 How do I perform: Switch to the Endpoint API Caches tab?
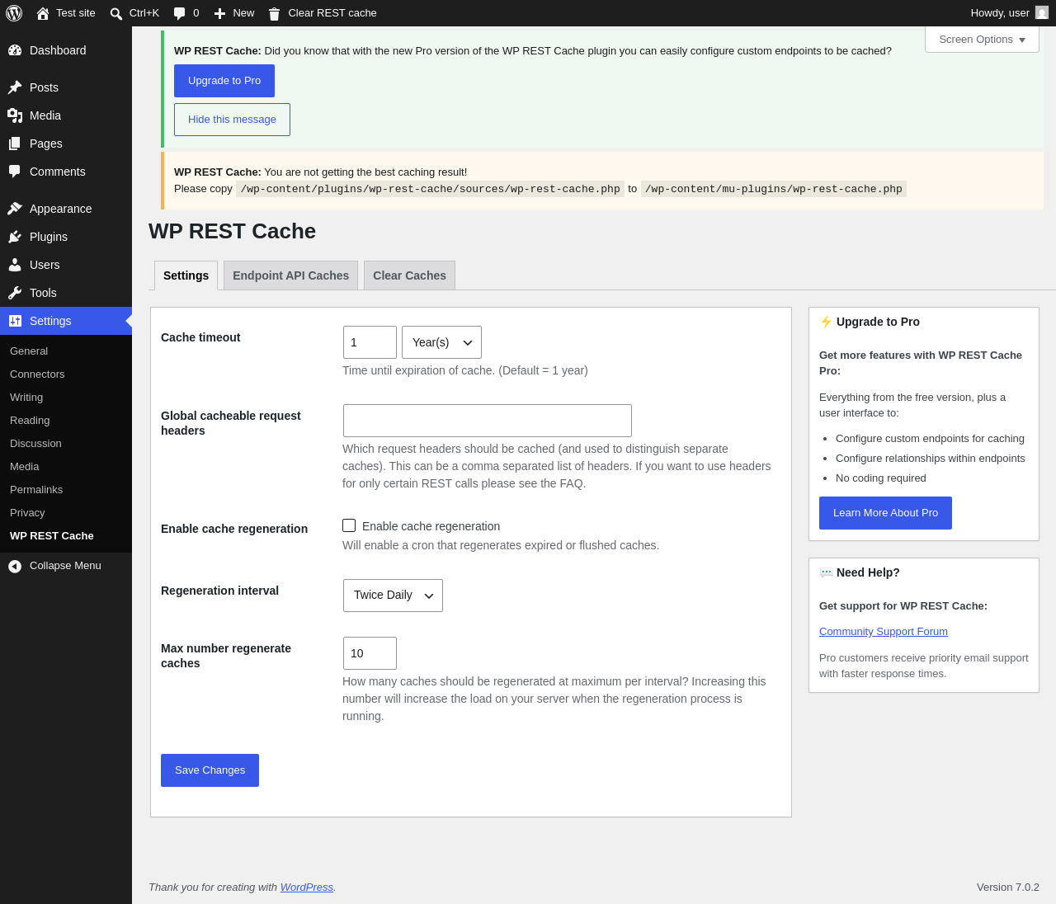tap(290, 275)
